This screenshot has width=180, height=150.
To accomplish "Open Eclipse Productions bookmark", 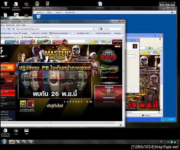I will (x=102, y=33).
